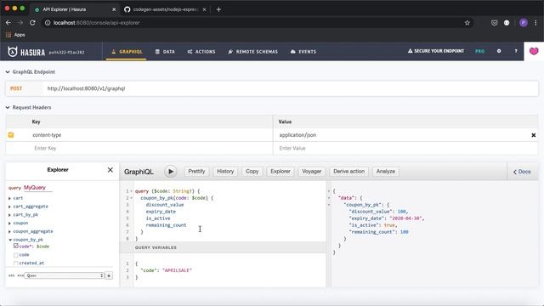Screen dimensions: 544x306
Task: Collapse the GraphQL Endpoint section
Action: (8, 71)
